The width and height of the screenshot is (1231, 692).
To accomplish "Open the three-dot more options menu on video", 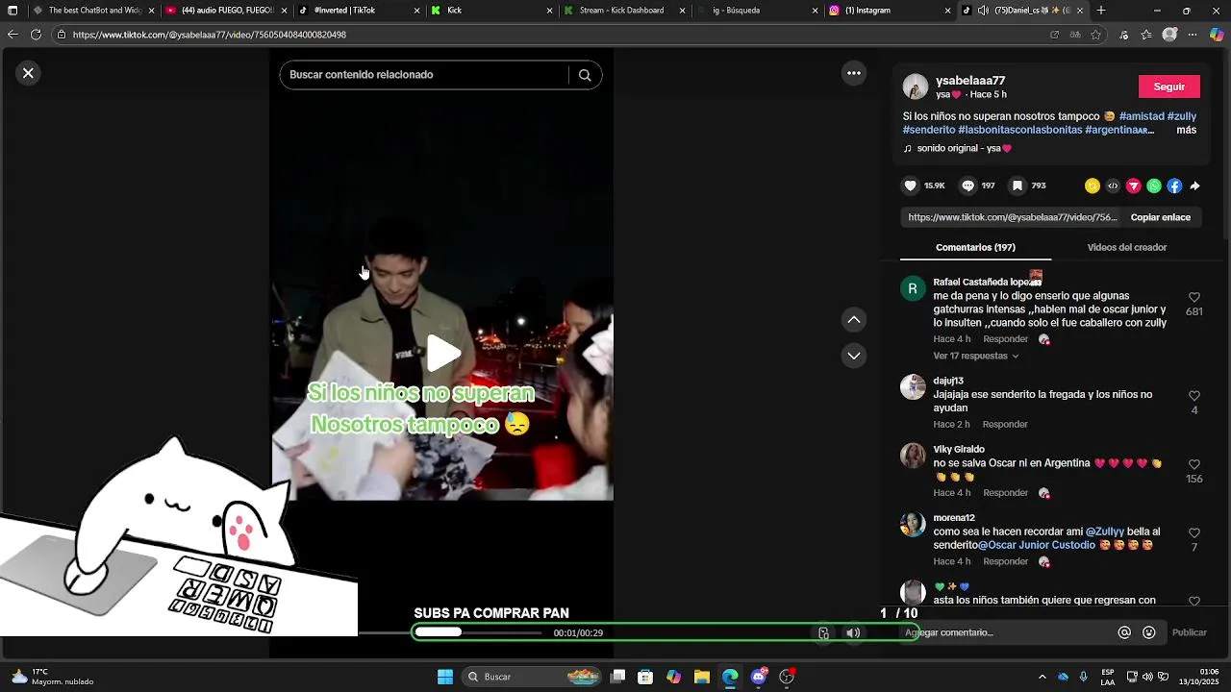I will pos(853,73).
